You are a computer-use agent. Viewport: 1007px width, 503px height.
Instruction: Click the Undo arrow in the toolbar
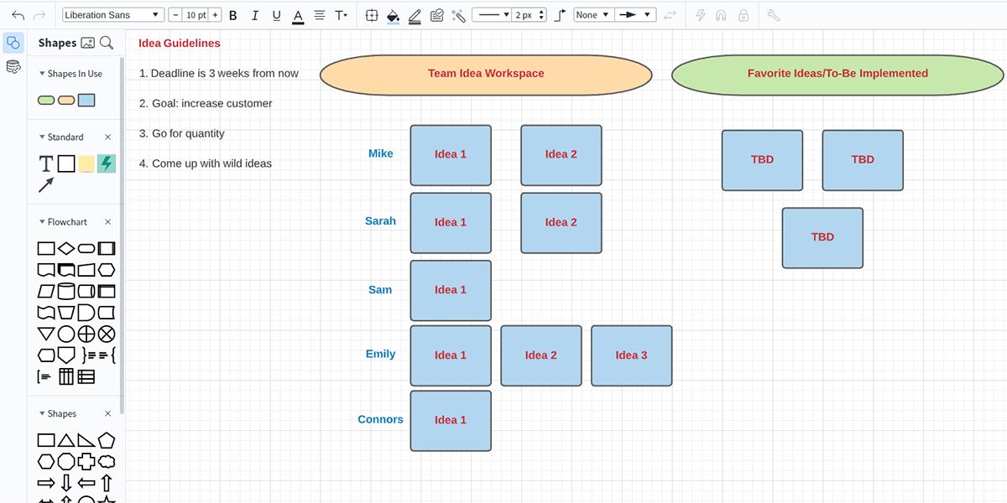click(18, 15)
